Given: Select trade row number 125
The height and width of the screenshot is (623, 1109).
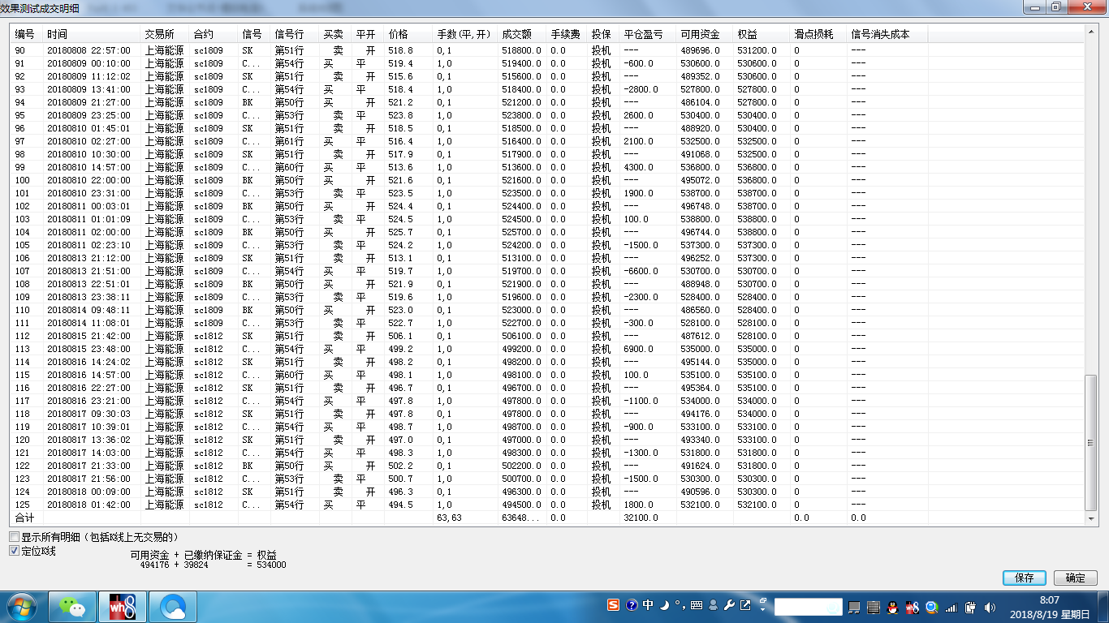Looking at the screenshot, I should (244, 505).
